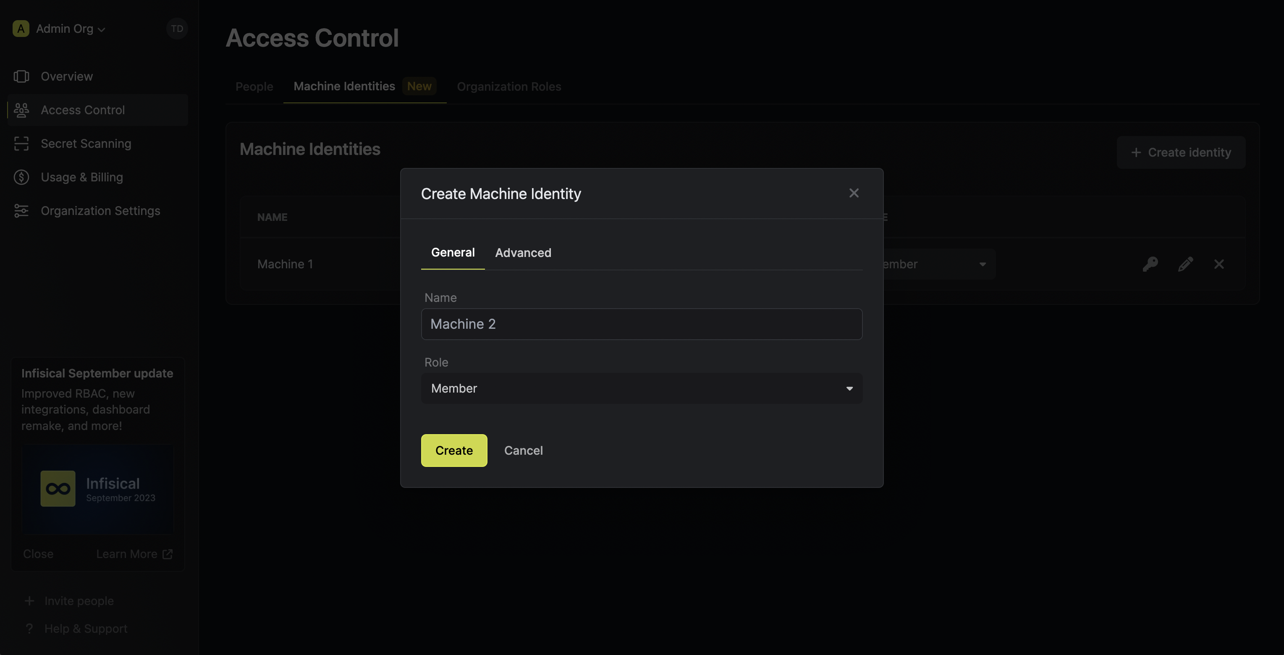Click the Overview sidebar icon

[x=21, y=76]
